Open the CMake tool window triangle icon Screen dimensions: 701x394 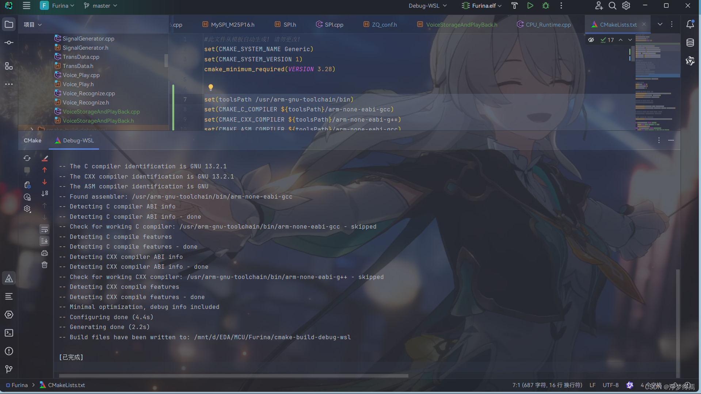tap(9, 279)
